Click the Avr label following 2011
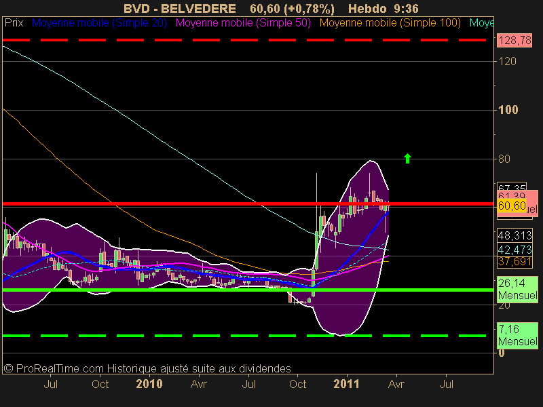This screenshot has width=543, height=407. (396, 384)
